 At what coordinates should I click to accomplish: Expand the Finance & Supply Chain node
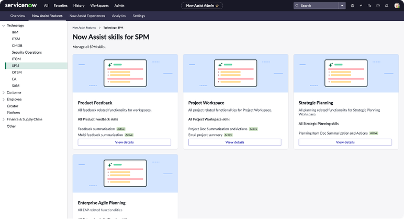click(x=3, y=119)
